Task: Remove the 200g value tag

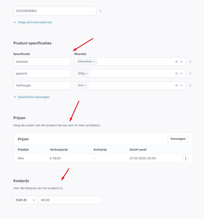Action: [x=87, y=74]
